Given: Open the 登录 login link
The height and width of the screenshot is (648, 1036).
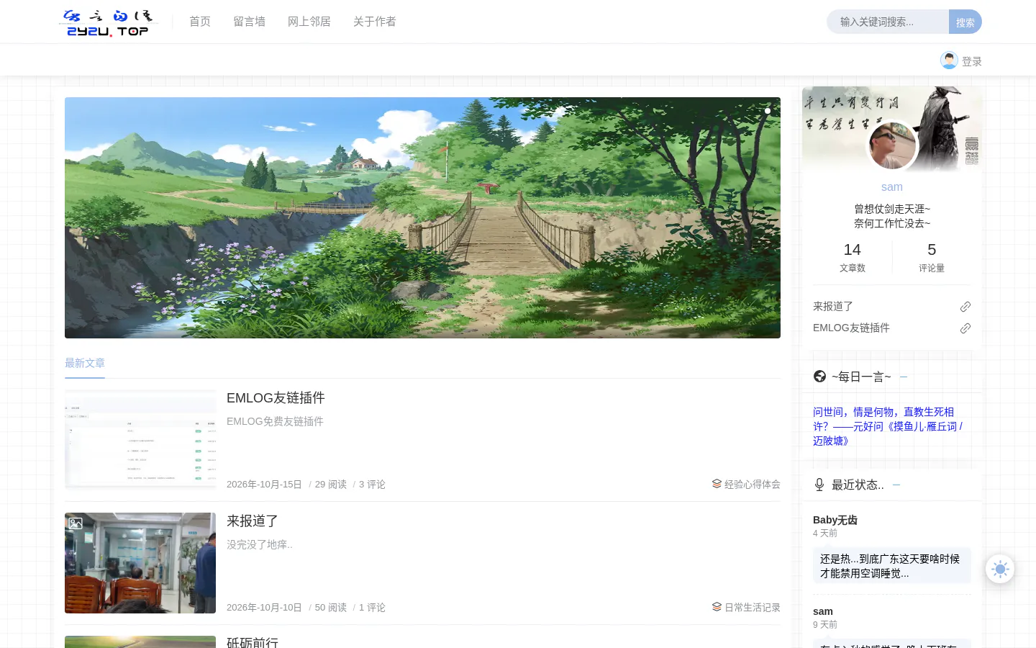Looking at the screenshot, I should pos(972,62).
